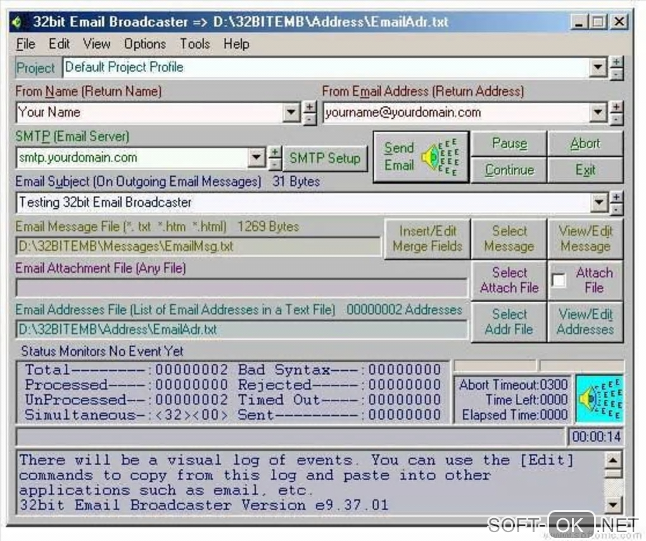Click the event log scroll down arrow
Image resolution: width=646 pixels, height=541 pixels.
click(613, 504)
